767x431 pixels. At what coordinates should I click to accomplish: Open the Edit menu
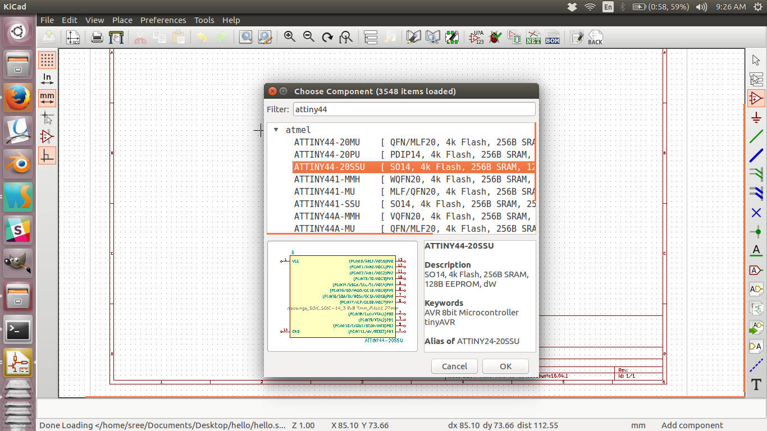pos(70,20)
